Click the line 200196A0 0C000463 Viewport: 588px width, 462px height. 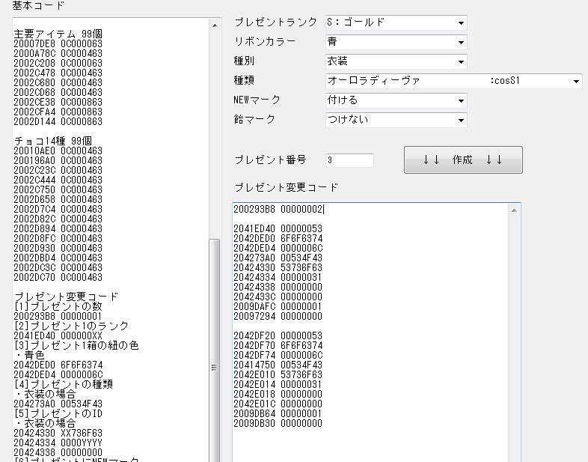pos(58,161)
